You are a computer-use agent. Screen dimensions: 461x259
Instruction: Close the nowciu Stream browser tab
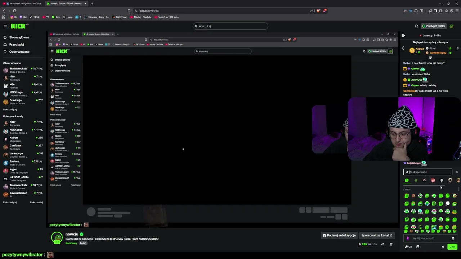tap(85, 4)
